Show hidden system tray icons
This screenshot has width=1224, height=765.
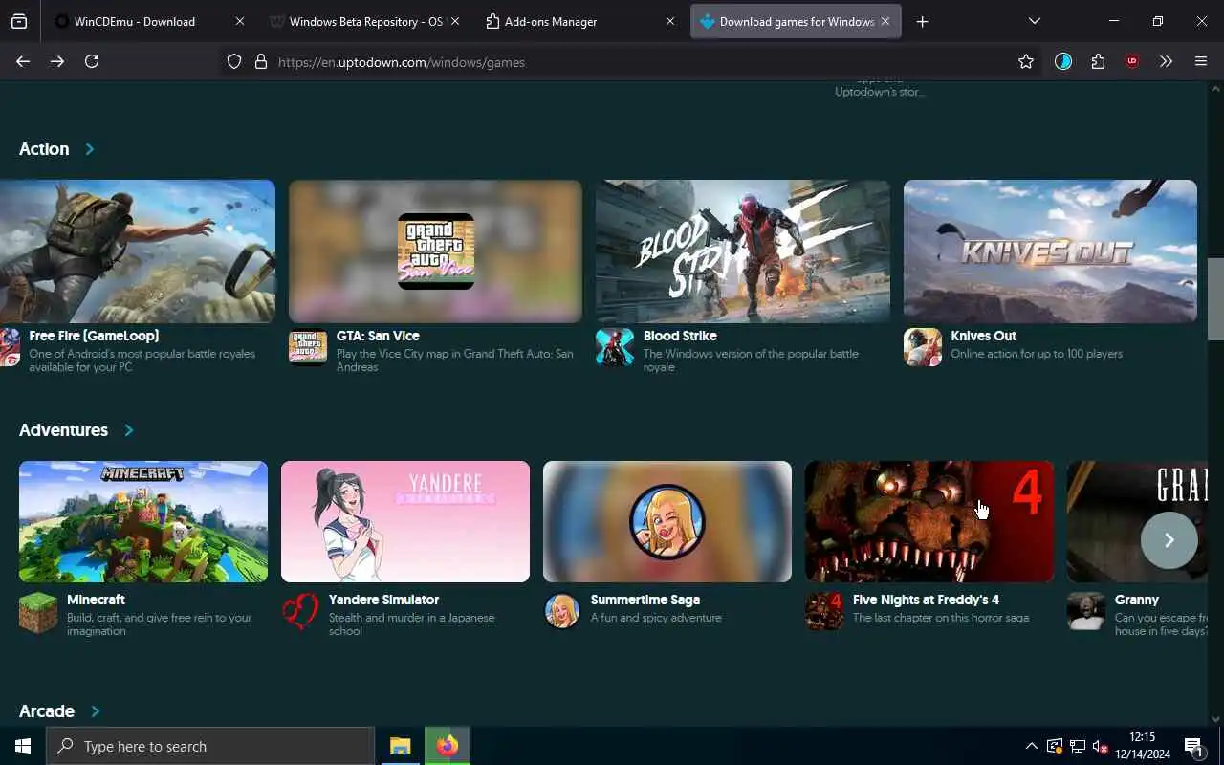click(1031, 746)
